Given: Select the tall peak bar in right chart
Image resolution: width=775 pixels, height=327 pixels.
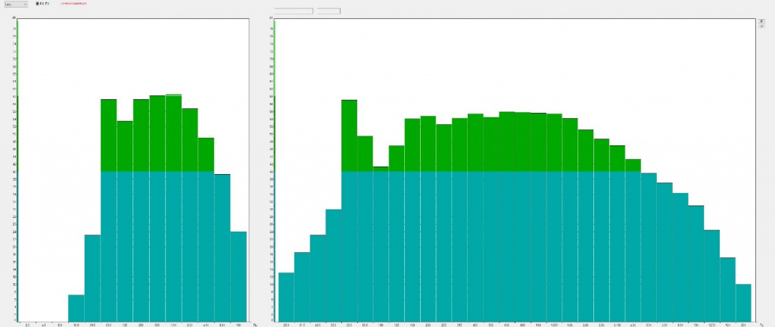Looking at the screenshot, I should click(349, 210).
